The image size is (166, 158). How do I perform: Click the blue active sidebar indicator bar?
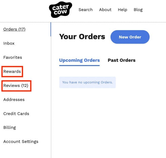(51, 29)
